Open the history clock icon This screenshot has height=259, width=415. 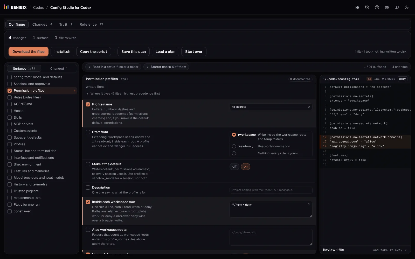[x=367, y=8]
